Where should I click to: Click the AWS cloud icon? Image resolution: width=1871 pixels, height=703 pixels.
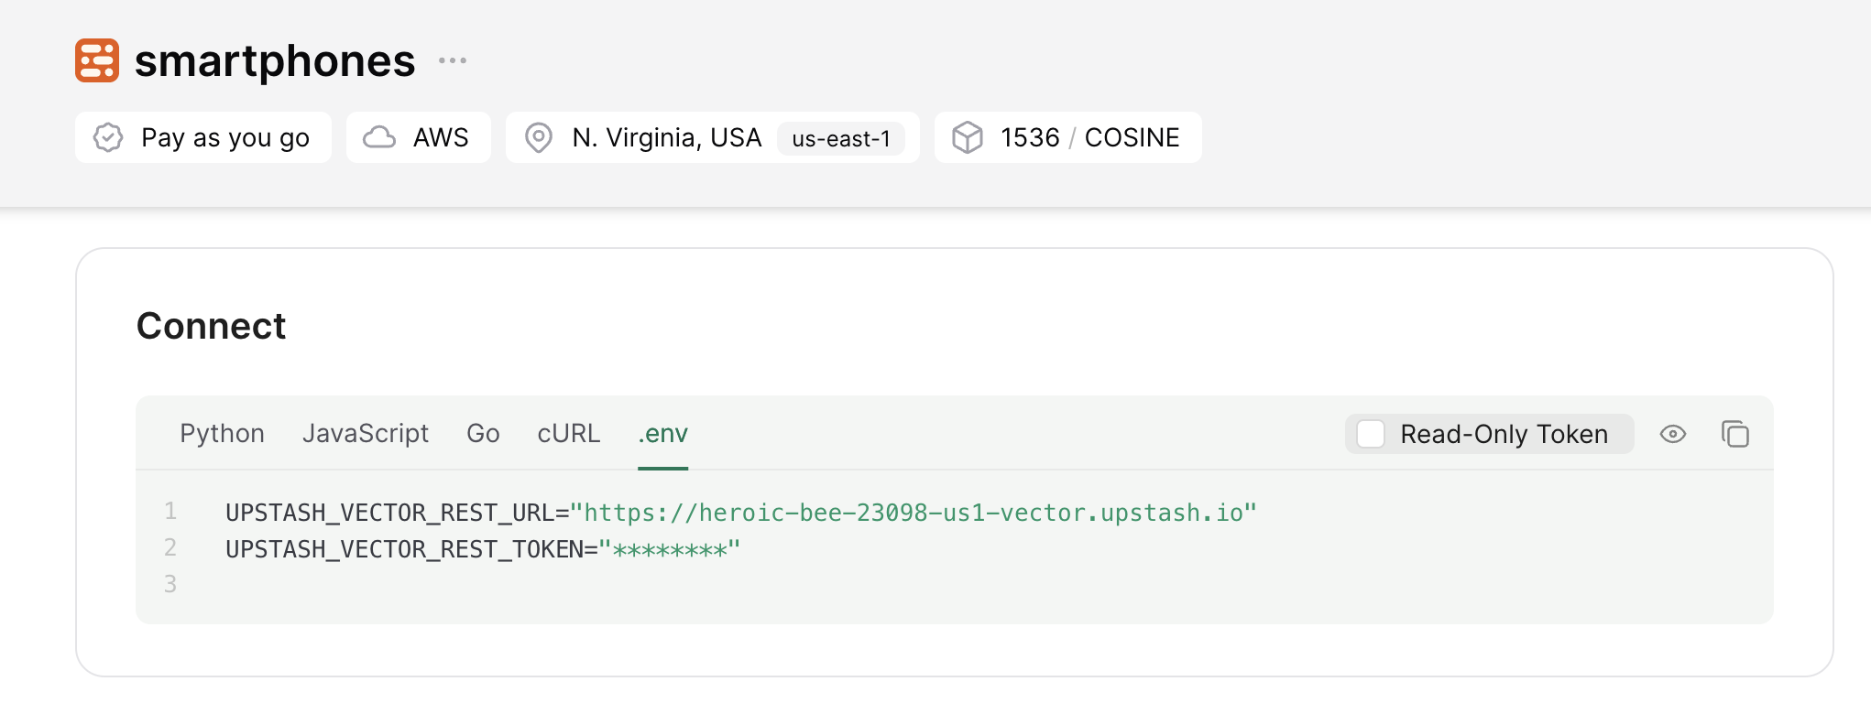click(379, 137)
